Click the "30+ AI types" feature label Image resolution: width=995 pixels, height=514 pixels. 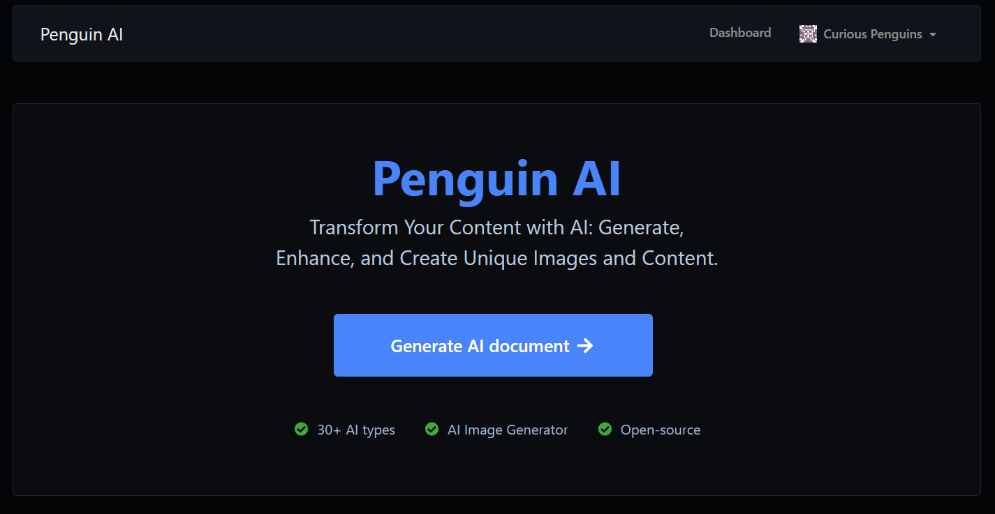pyautogui.click(x=356, y=429)
